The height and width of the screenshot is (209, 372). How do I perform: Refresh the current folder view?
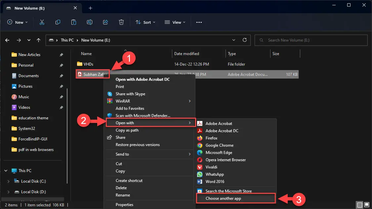245,40
